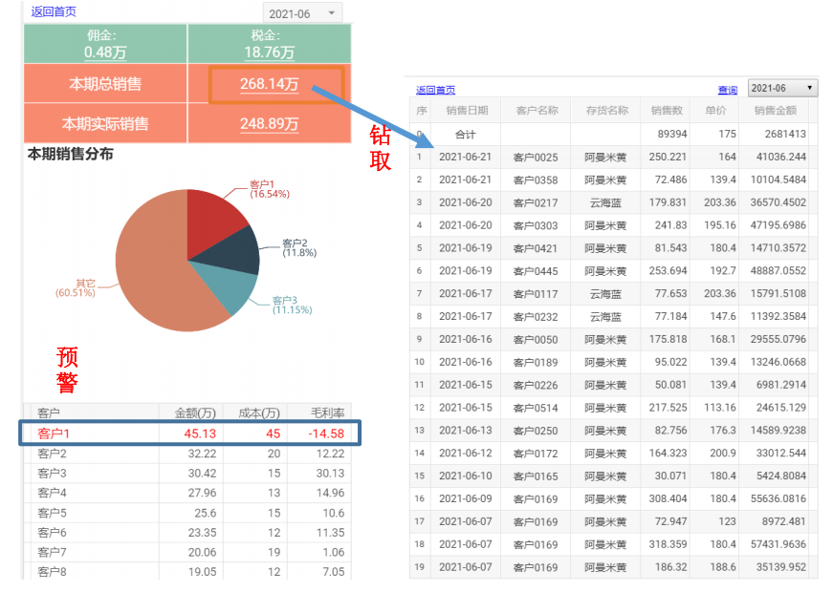This screenshot has height=592, width=833.
Task: Click the left 返回首页 link
Action: [54, 11]
